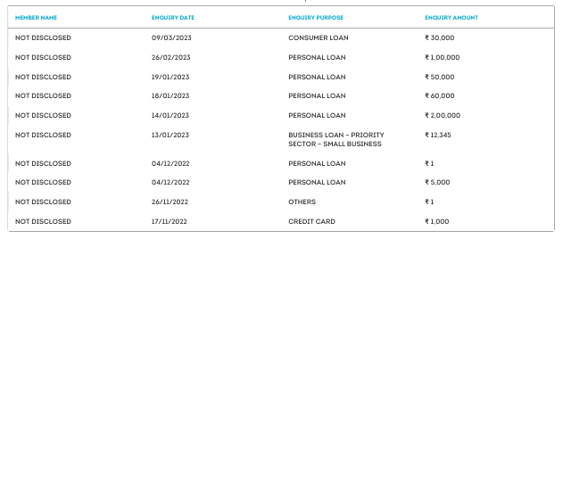Click the ₹ 30,000 enquiry amount
Screen dimensions: 563x478
point(440,38)
